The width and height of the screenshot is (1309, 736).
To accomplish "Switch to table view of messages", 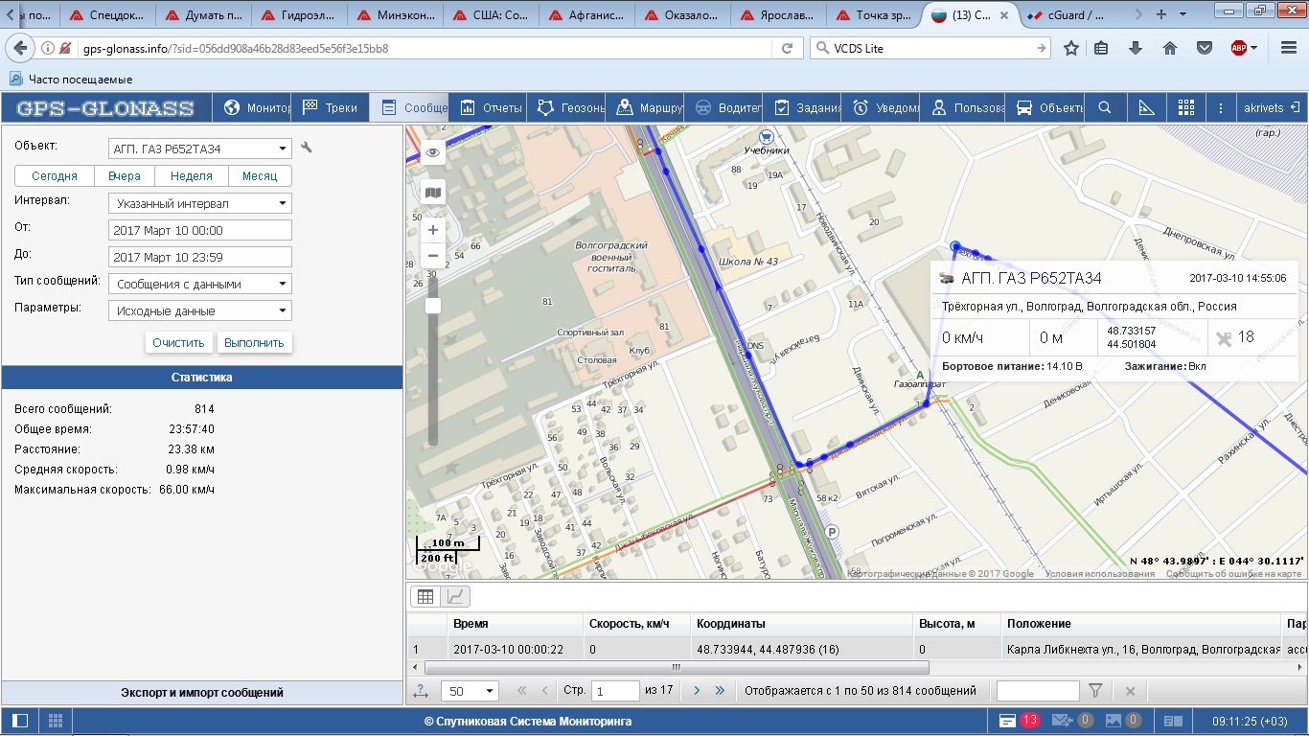I will [425, 596].
